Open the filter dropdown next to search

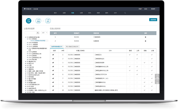[44, 33]
